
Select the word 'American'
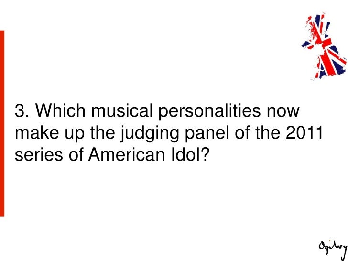pyautogui.click(x=127, y=154)
